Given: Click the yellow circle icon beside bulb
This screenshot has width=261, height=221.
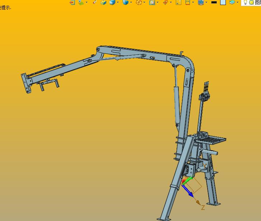Looking at the screenshot, I should (251, 2).
